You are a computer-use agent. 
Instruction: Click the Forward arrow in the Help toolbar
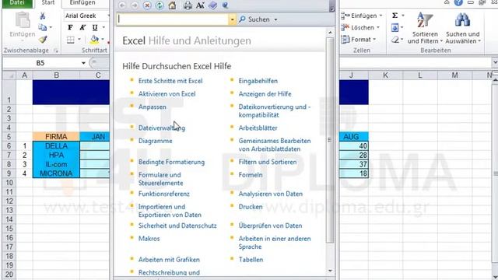(x=135, y=5)
